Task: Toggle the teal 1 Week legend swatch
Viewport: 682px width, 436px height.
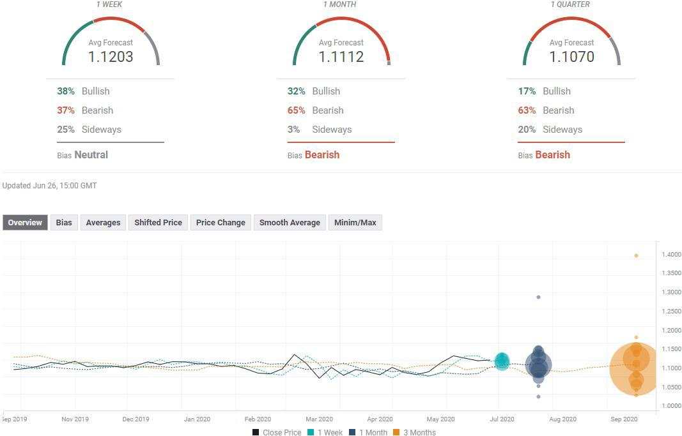Action: 311,432
